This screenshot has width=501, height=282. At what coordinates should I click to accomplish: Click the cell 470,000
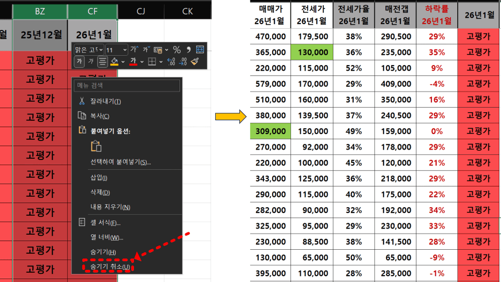(270, 36)
